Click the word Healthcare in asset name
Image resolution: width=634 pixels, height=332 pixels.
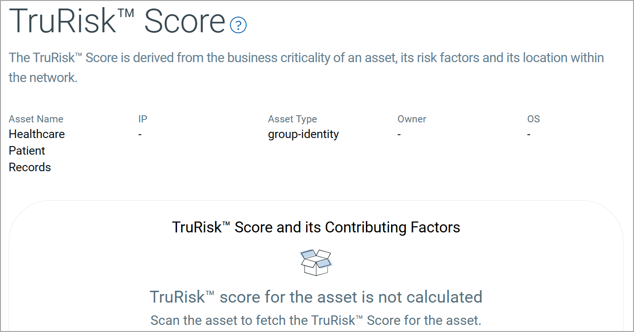[37, 134]
